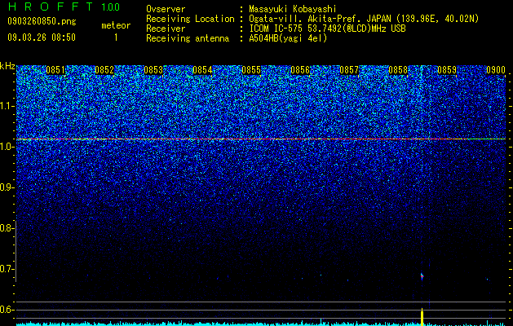
Task: Click the 1.1 kHz axis label
Action: pyautogui.click(x=7, y=106)
